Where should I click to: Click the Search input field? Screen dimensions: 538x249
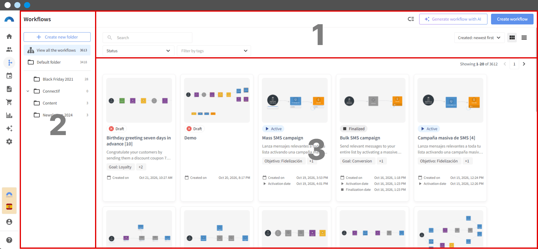147,38
